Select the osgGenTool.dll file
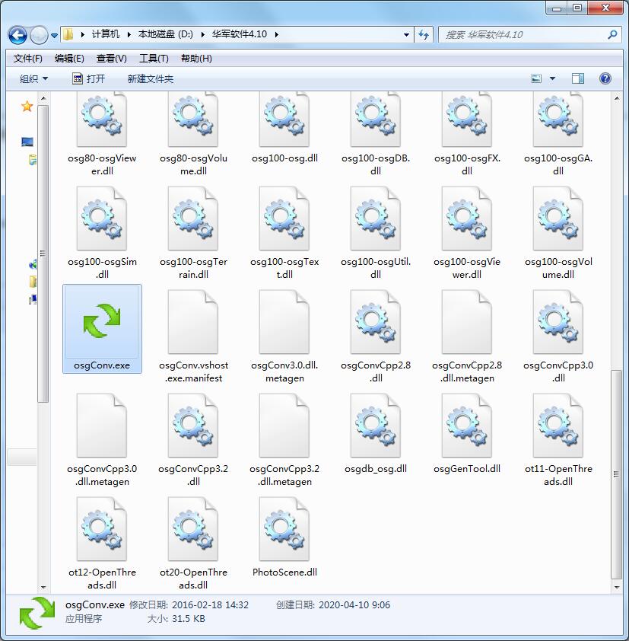The height and width of the screenshot is (641, 629). click(467, 426)
